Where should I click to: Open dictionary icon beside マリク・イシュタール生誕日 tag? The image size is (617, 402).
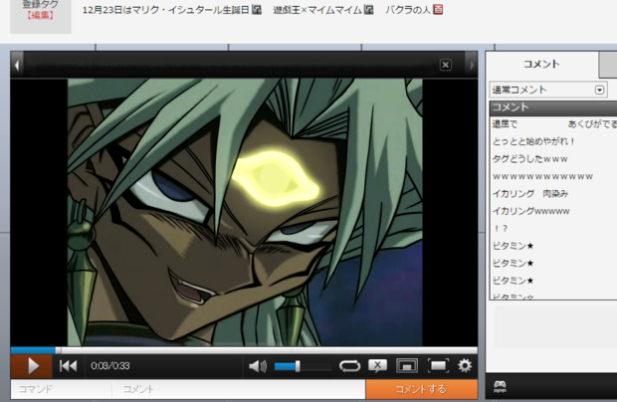click(257, 9)
